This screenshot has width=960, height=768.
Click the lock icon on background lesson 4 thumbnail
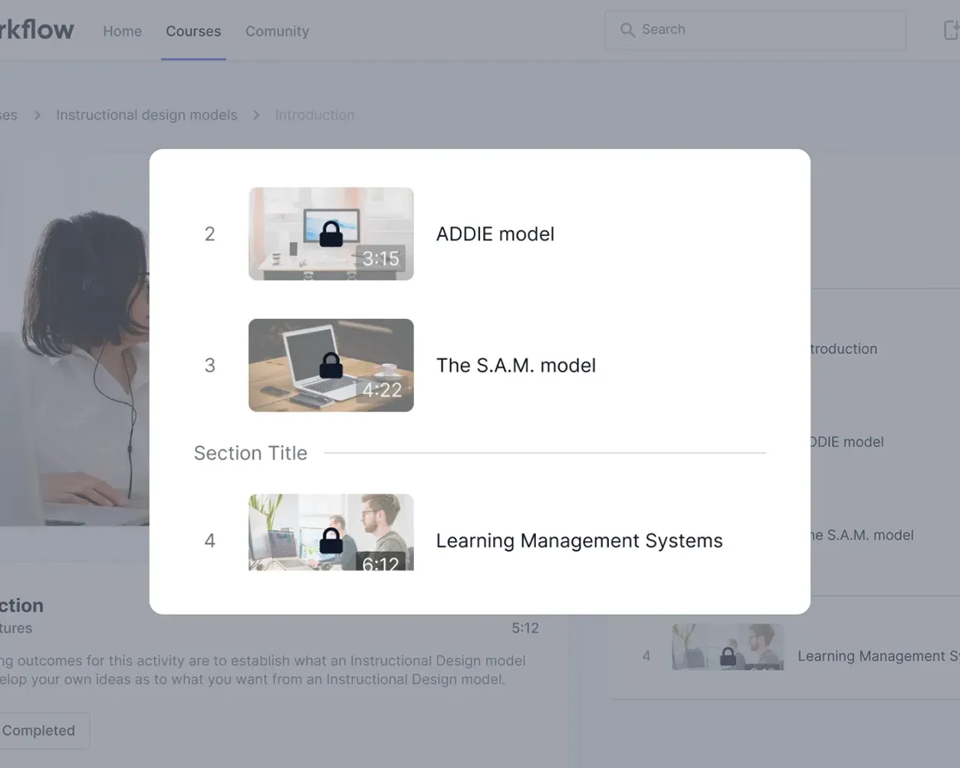(x=728, y=656)
